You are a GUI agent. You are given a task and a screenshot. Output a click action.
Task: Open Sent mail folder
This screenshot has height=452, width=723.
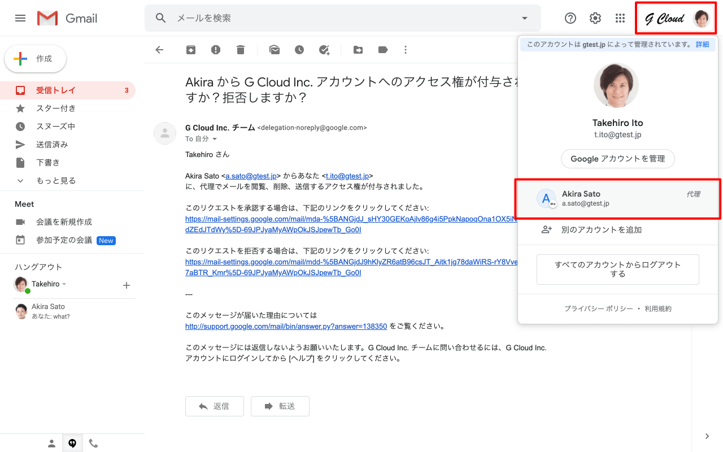point(68,145)
